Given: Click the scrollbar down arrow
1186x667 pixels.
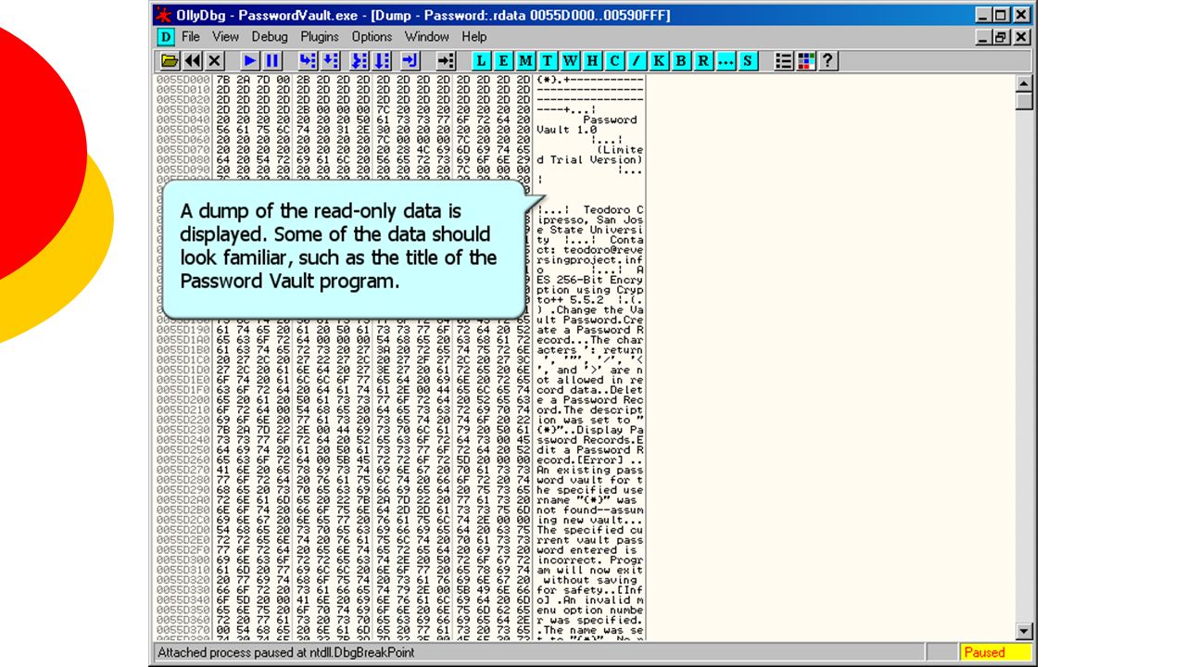Looking at the screenshot, I should click(1024, 632).
